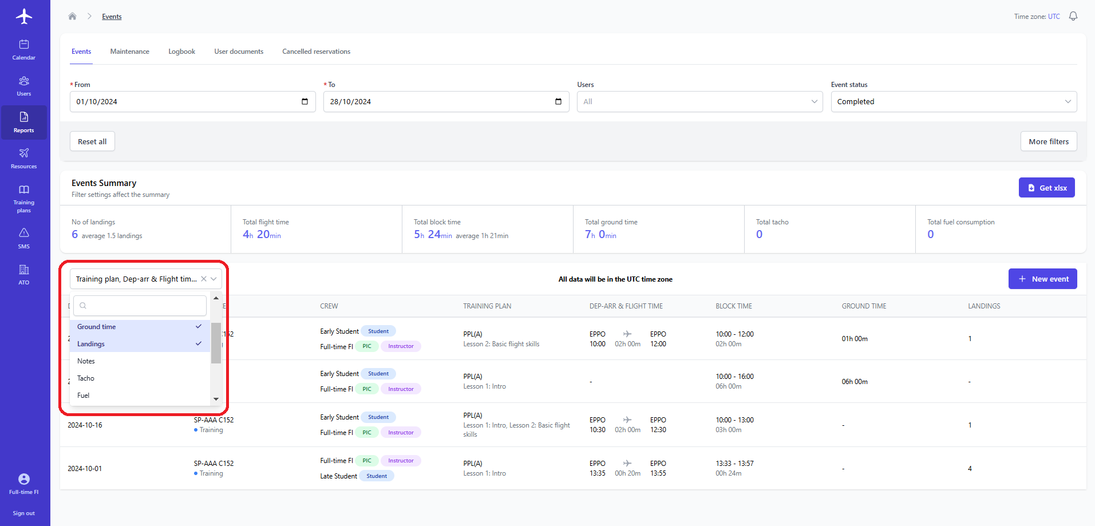Click Sign out in the sidebar
This screenshot has width=1095, height=526.
coord(24,513)
